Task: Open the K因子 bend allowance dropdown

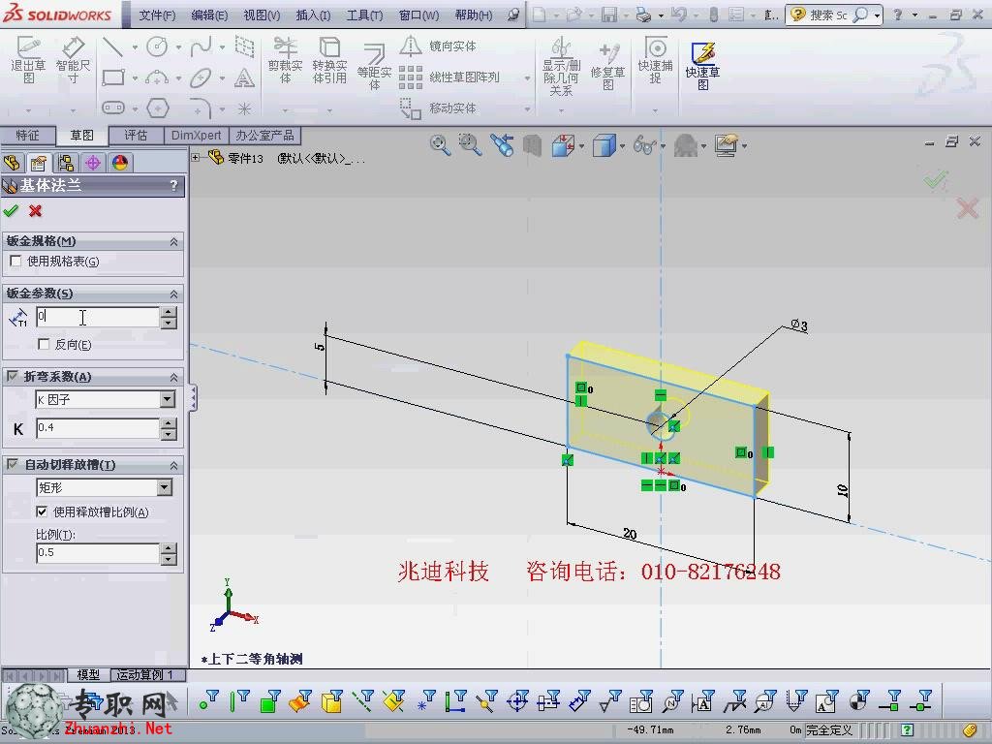Action: point(167,399)
